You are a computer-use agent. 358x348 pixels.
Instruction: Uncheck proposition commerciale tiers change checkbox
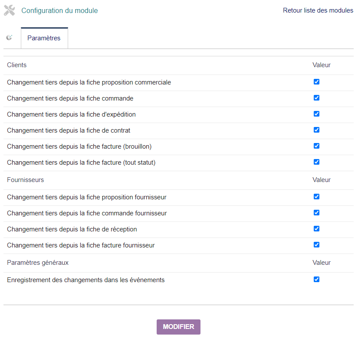(x=316, y=81)
